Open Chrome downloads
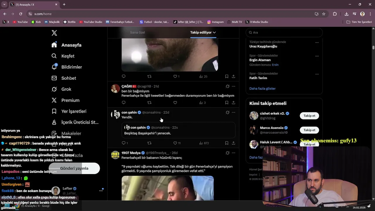This screenshot has height=211, width=375. [x=347, y=14]
